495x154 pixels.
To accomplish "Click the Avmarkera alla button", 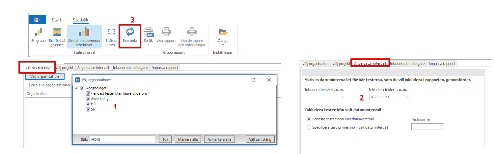I will [x=220, y=139].
